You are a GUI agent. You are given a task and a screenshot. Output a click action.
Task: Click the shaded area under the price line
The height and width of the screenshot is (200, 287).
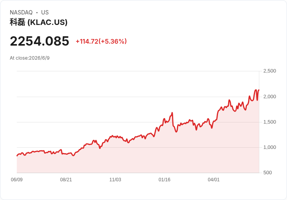(138, 161)
